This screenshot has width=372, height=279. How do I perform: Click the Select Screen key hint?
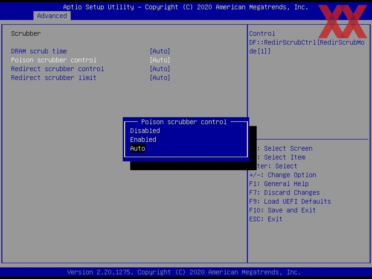point(284,148)
